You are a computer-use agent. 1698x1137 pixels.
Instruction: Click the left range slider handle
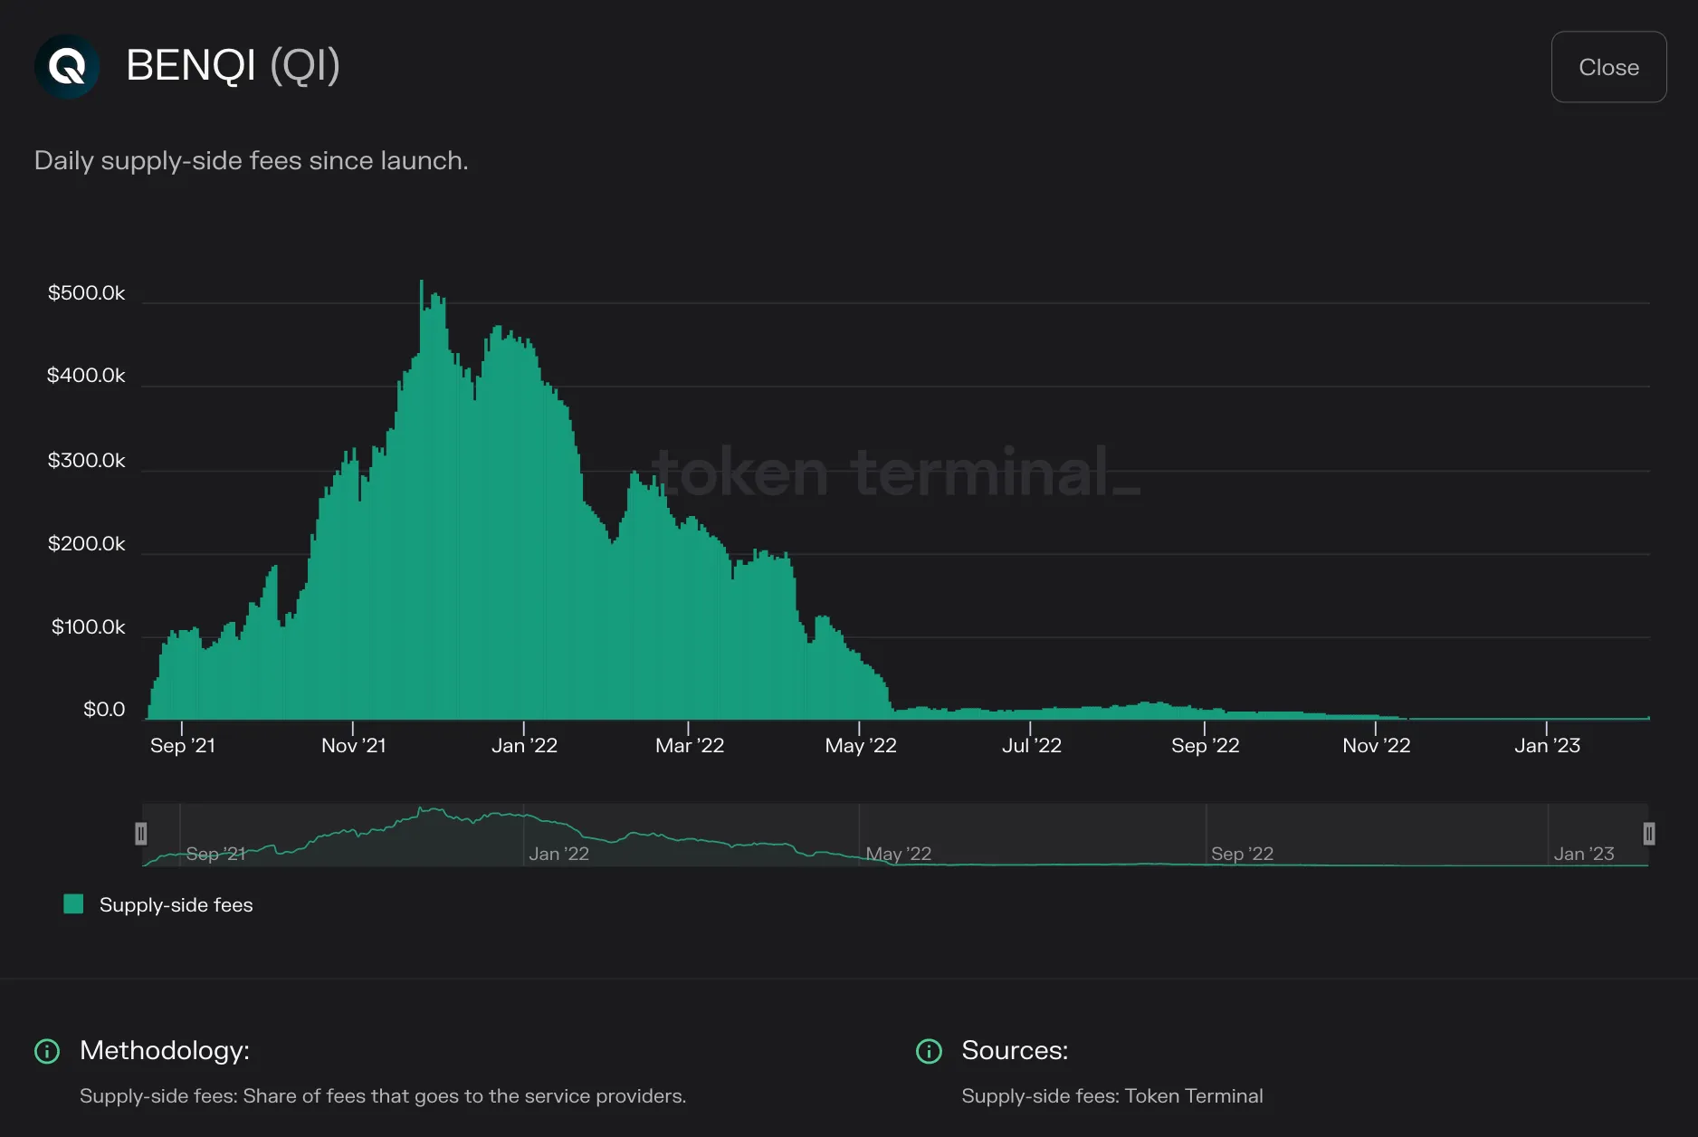click(x=141, y=834)
